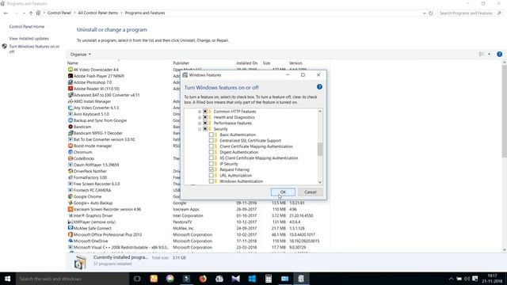Open help in Windows Features dialog
Screen dimensions: 507x285
tap(319, 87)
